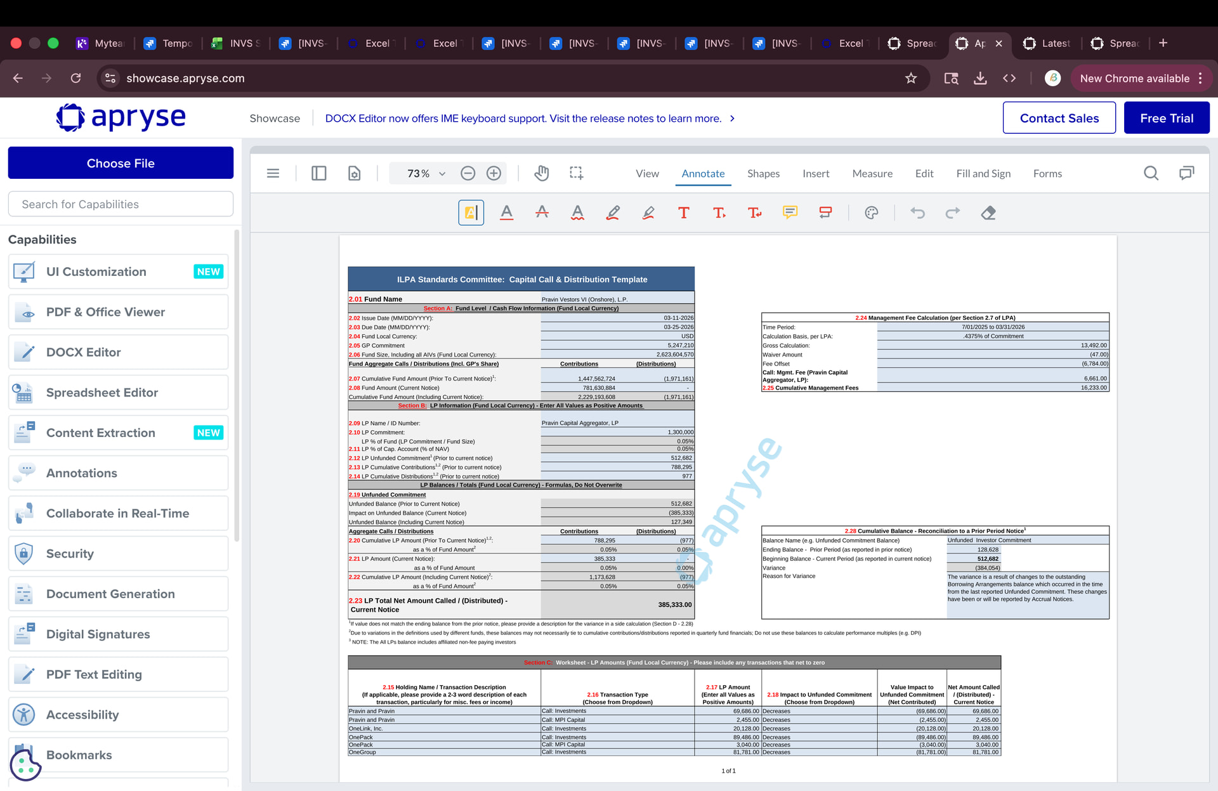Open the hamburger menu
Screen dimensions: 1218x791
pos(273,173)
